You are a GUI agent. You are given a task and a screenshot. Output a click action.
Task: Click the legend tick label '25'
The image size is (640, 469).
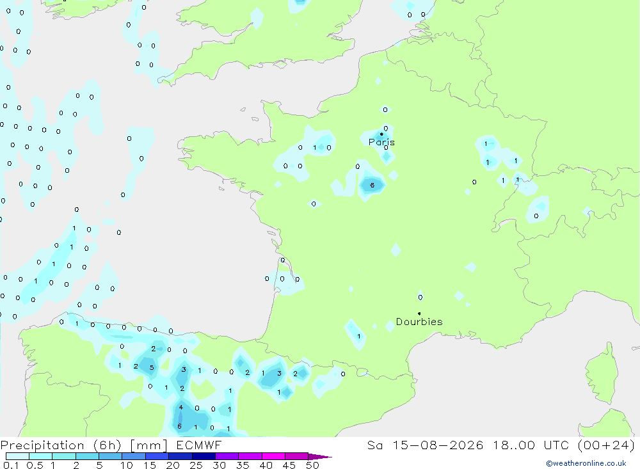[x=196, y=465]
